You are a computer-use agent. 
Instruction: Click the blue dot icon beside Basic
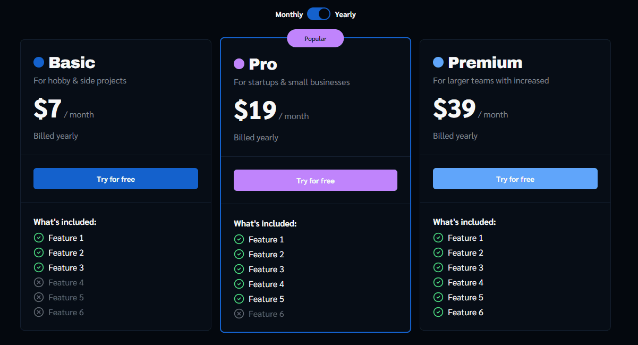(x=39, y=62)
